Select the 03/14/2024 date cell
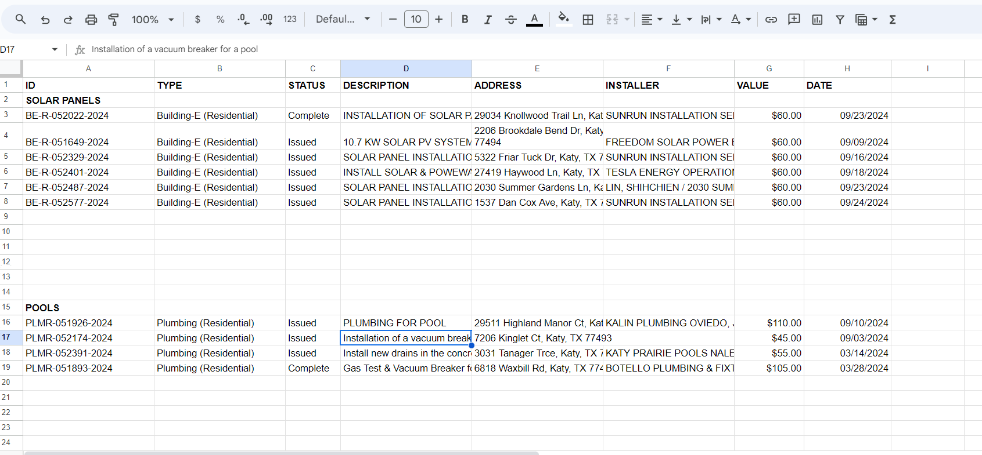The width and height of the screenshot is (982, 455). point(847,353)
